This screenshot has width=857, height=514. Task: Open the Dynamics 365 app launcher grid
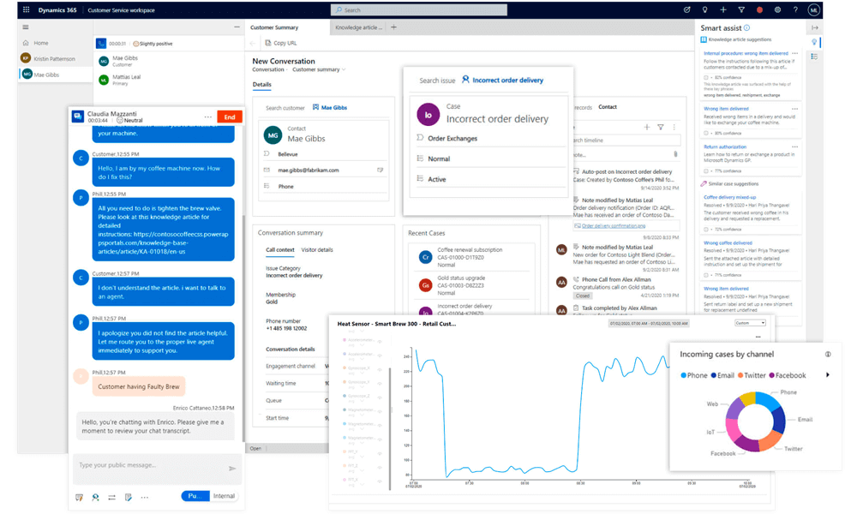click(x=26, y=9)
